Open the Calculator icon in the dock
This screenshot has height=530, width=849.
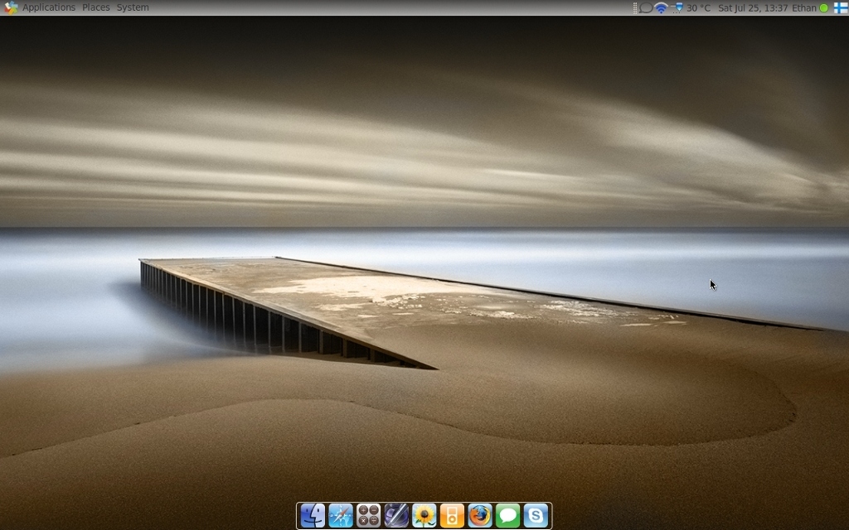tap(368, 515)
